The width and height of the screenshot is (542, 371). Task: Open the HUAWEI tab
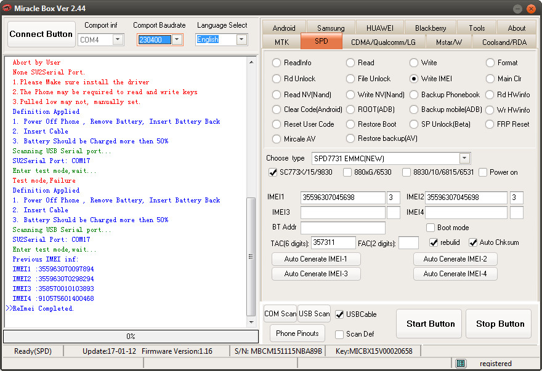(x=379, y=28)
